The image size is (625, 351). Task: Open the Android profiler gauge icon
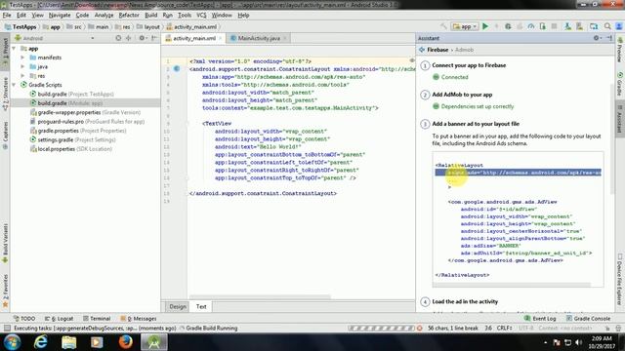[x=531, y=26]
